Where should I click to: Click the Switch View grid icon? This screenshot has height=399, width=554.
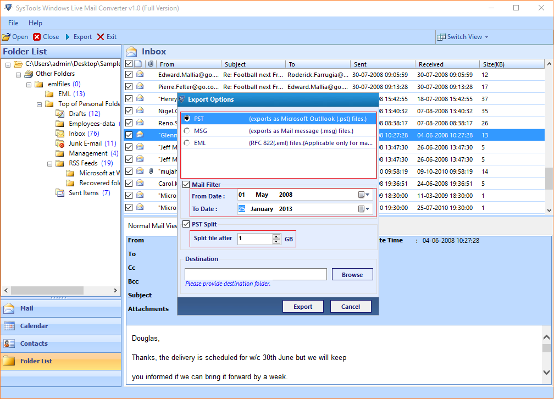(441, 37)
